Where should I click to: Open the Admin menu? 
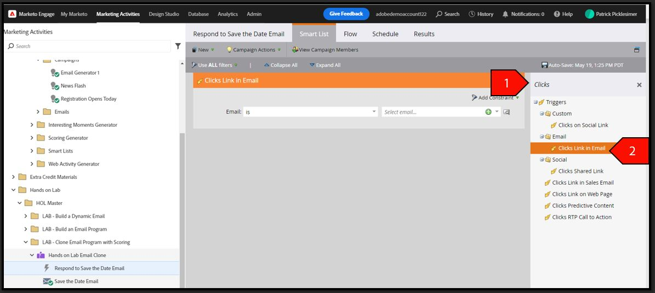click(254, 14)
